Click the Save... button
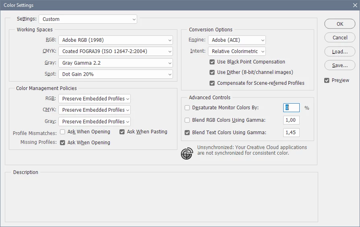Viewport: 360px width, 227px height. (340, 65)
